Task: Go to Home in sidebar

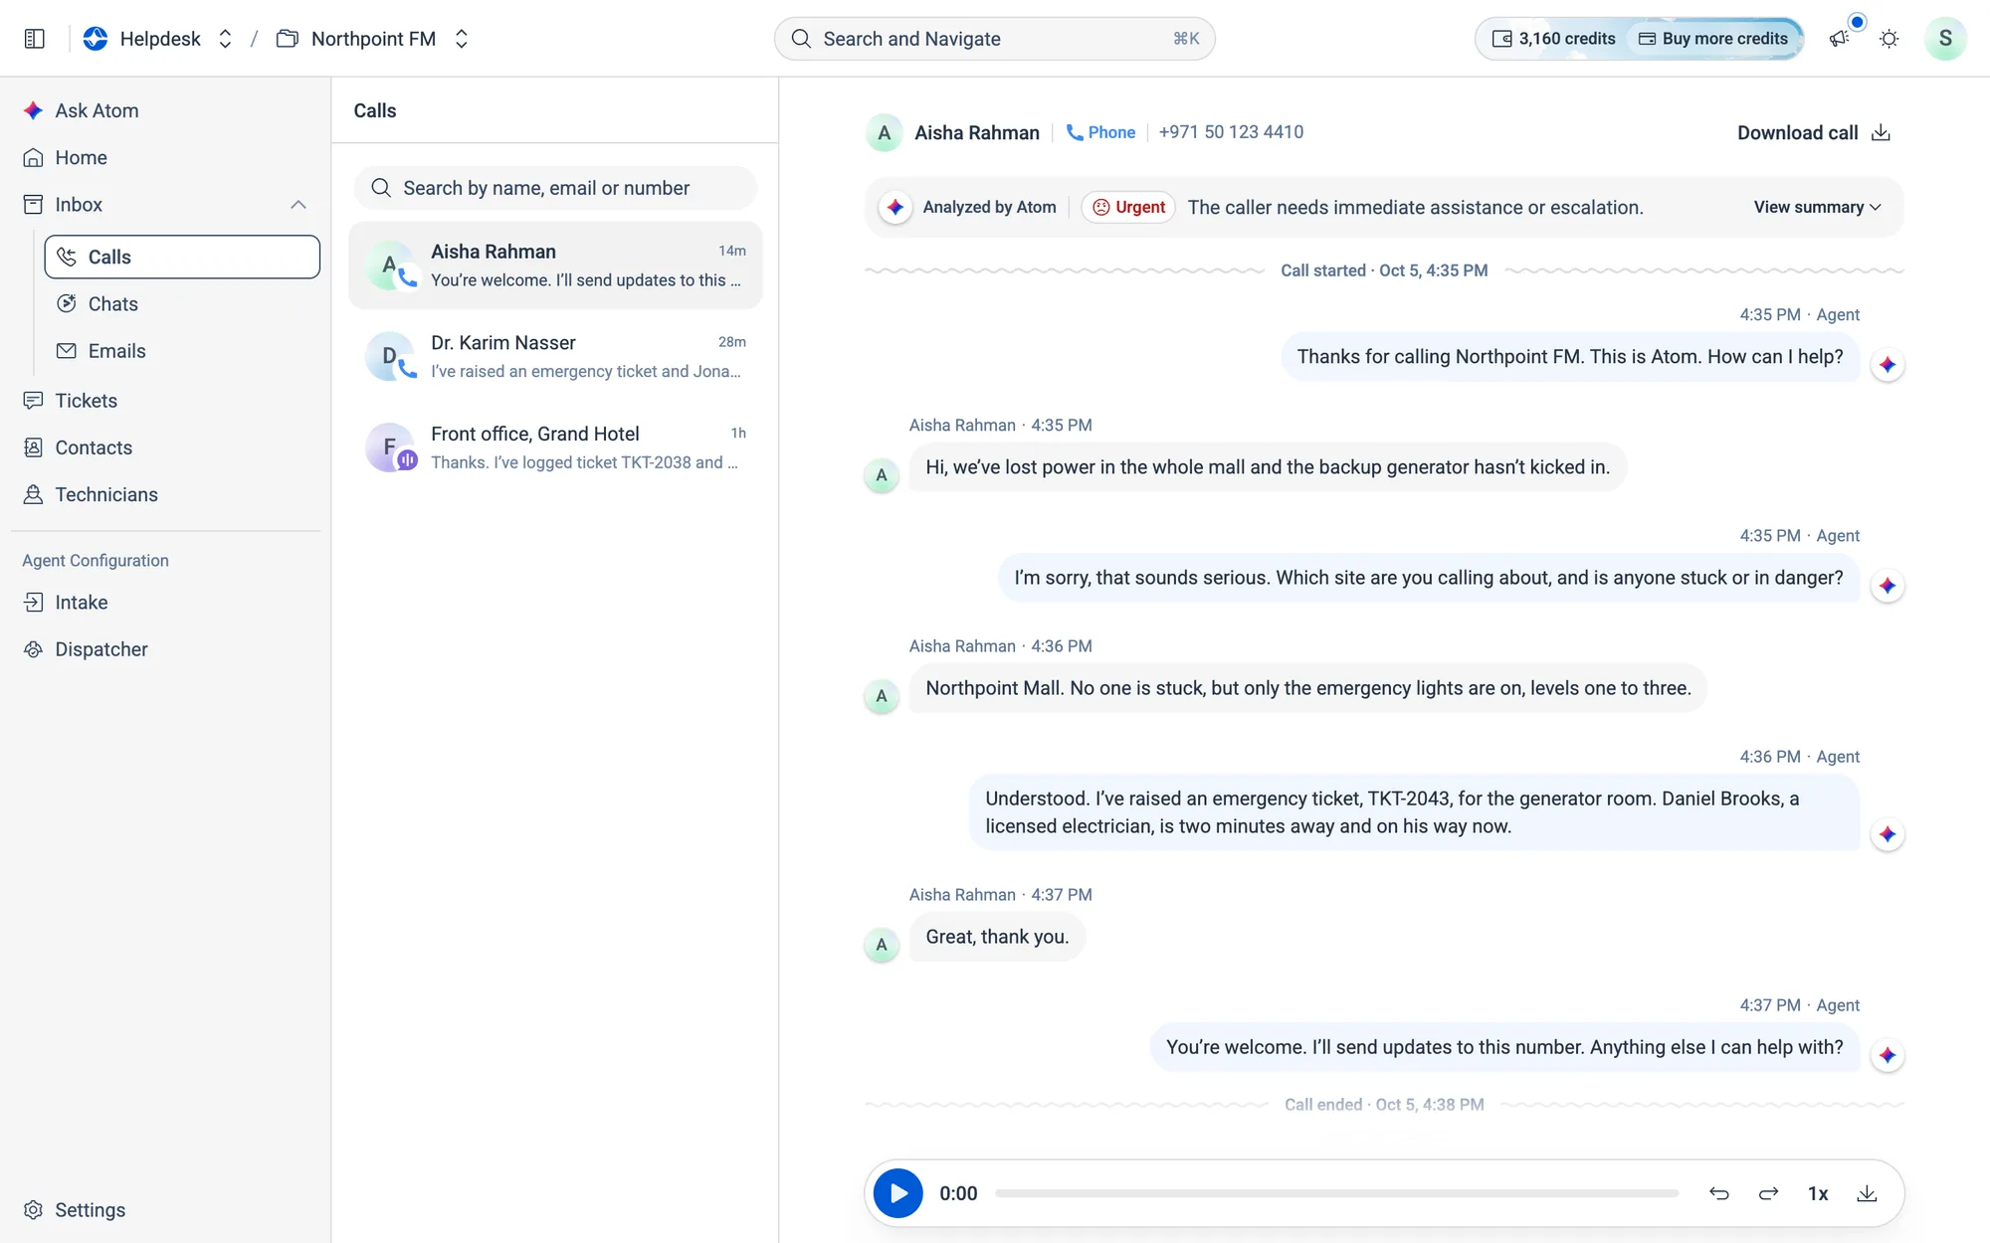Action: [65, 157]
